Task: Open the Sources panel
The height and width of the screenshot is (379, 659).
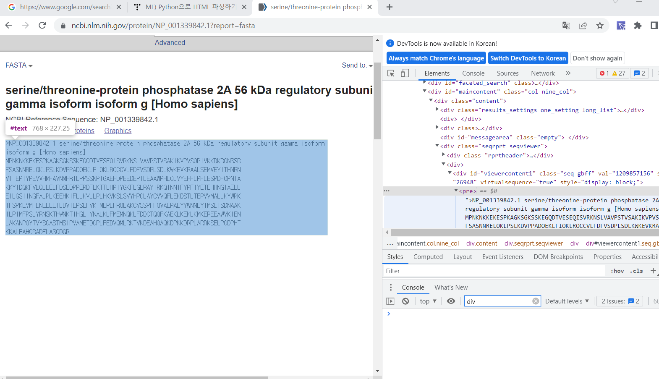Action: pyautogui.click(x=507, y=73)
